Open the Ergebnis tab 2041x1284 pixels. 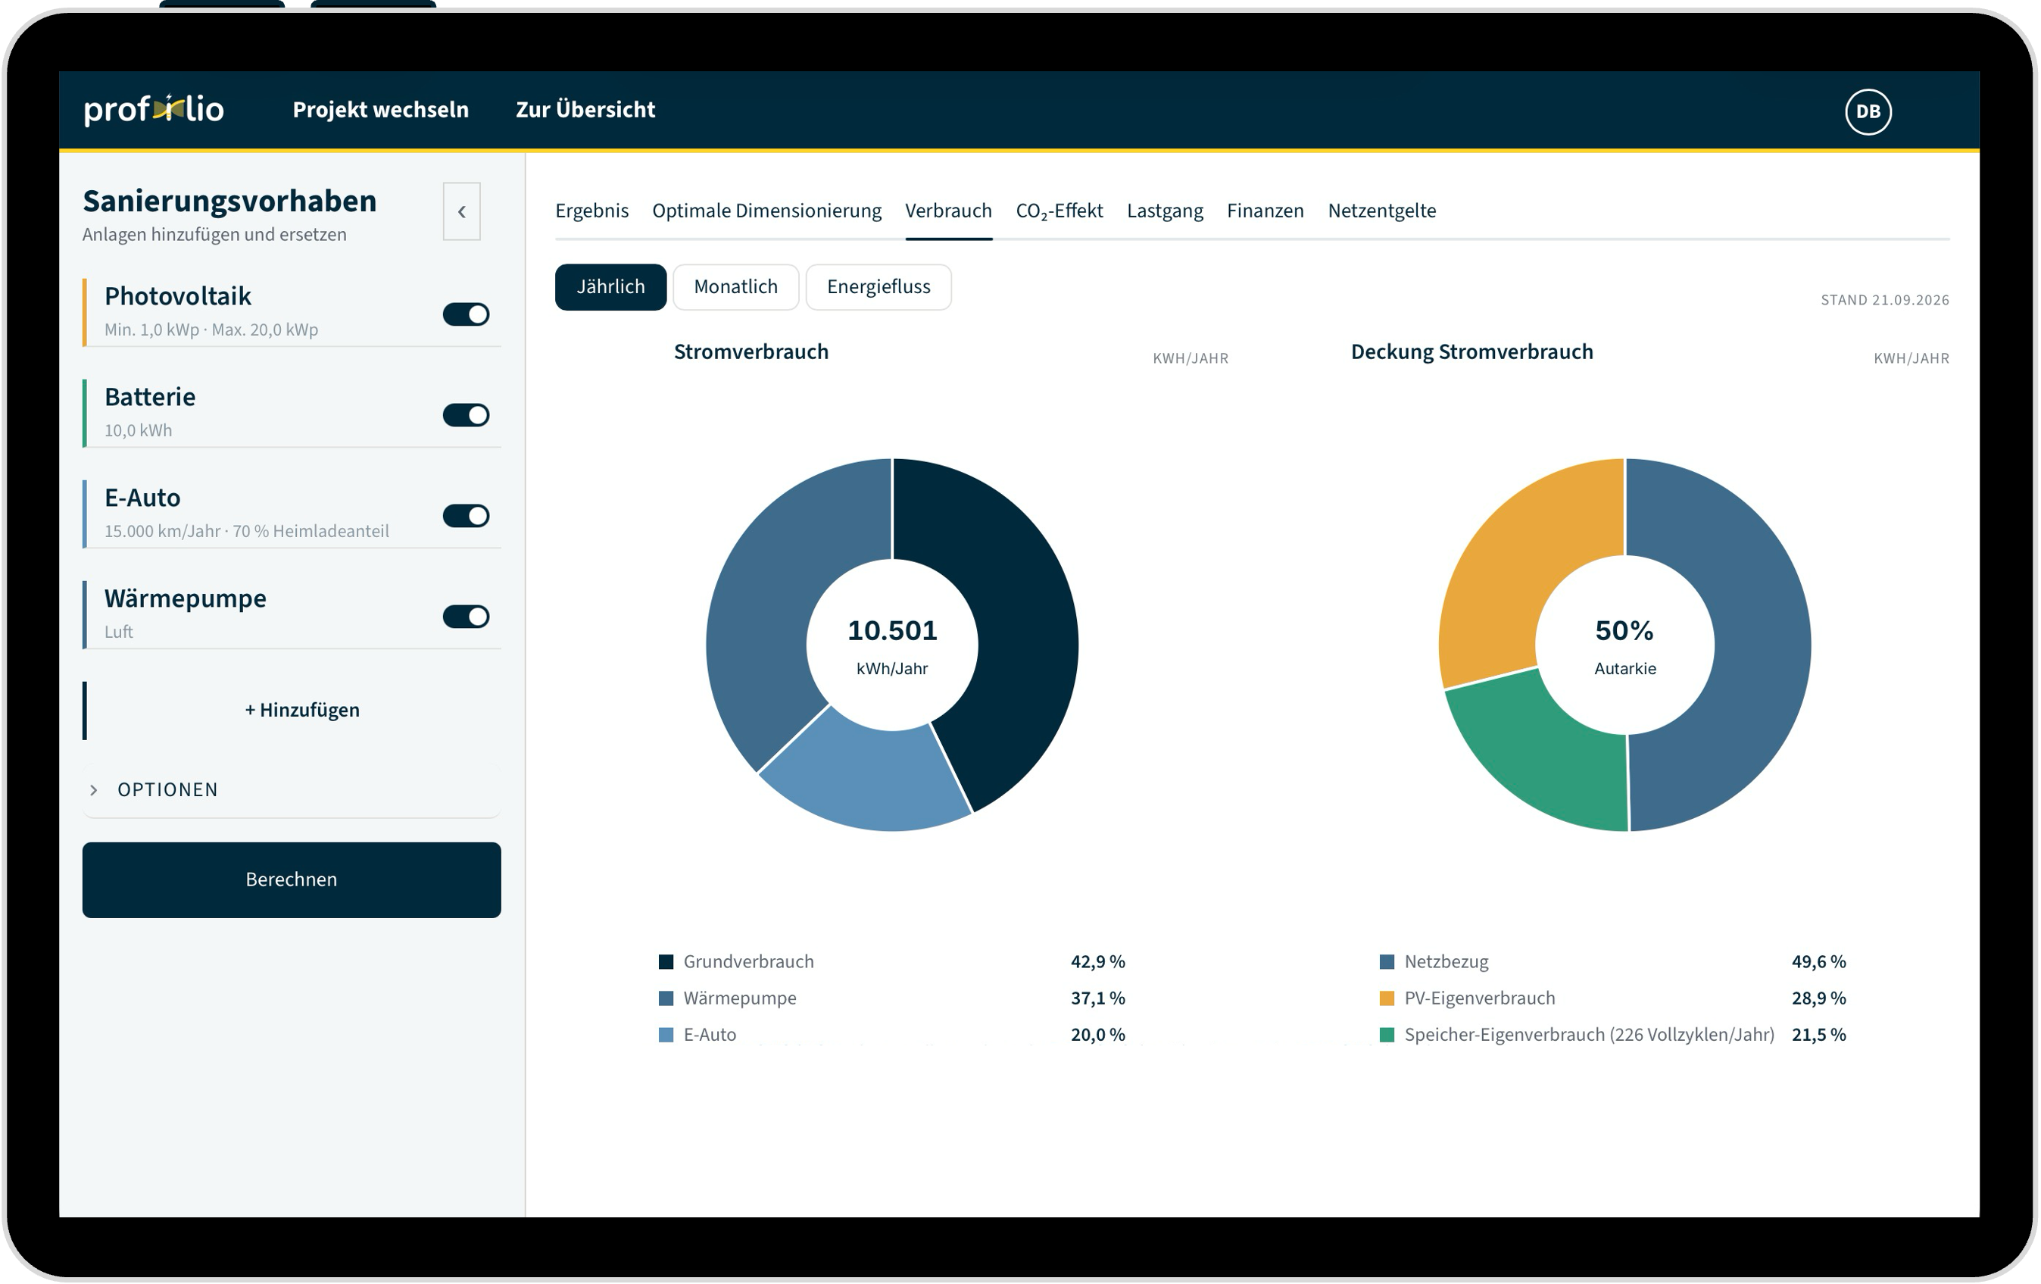click(591, 211)
